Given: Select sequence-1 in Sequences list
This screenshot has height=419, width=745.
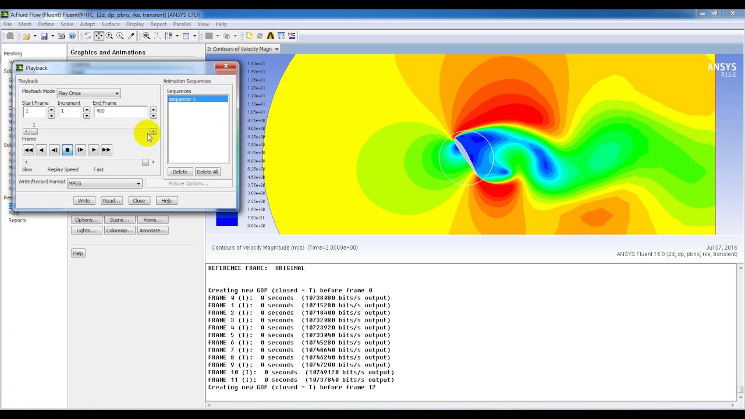Looking at the screenshot, I should [x=198, y=99].
